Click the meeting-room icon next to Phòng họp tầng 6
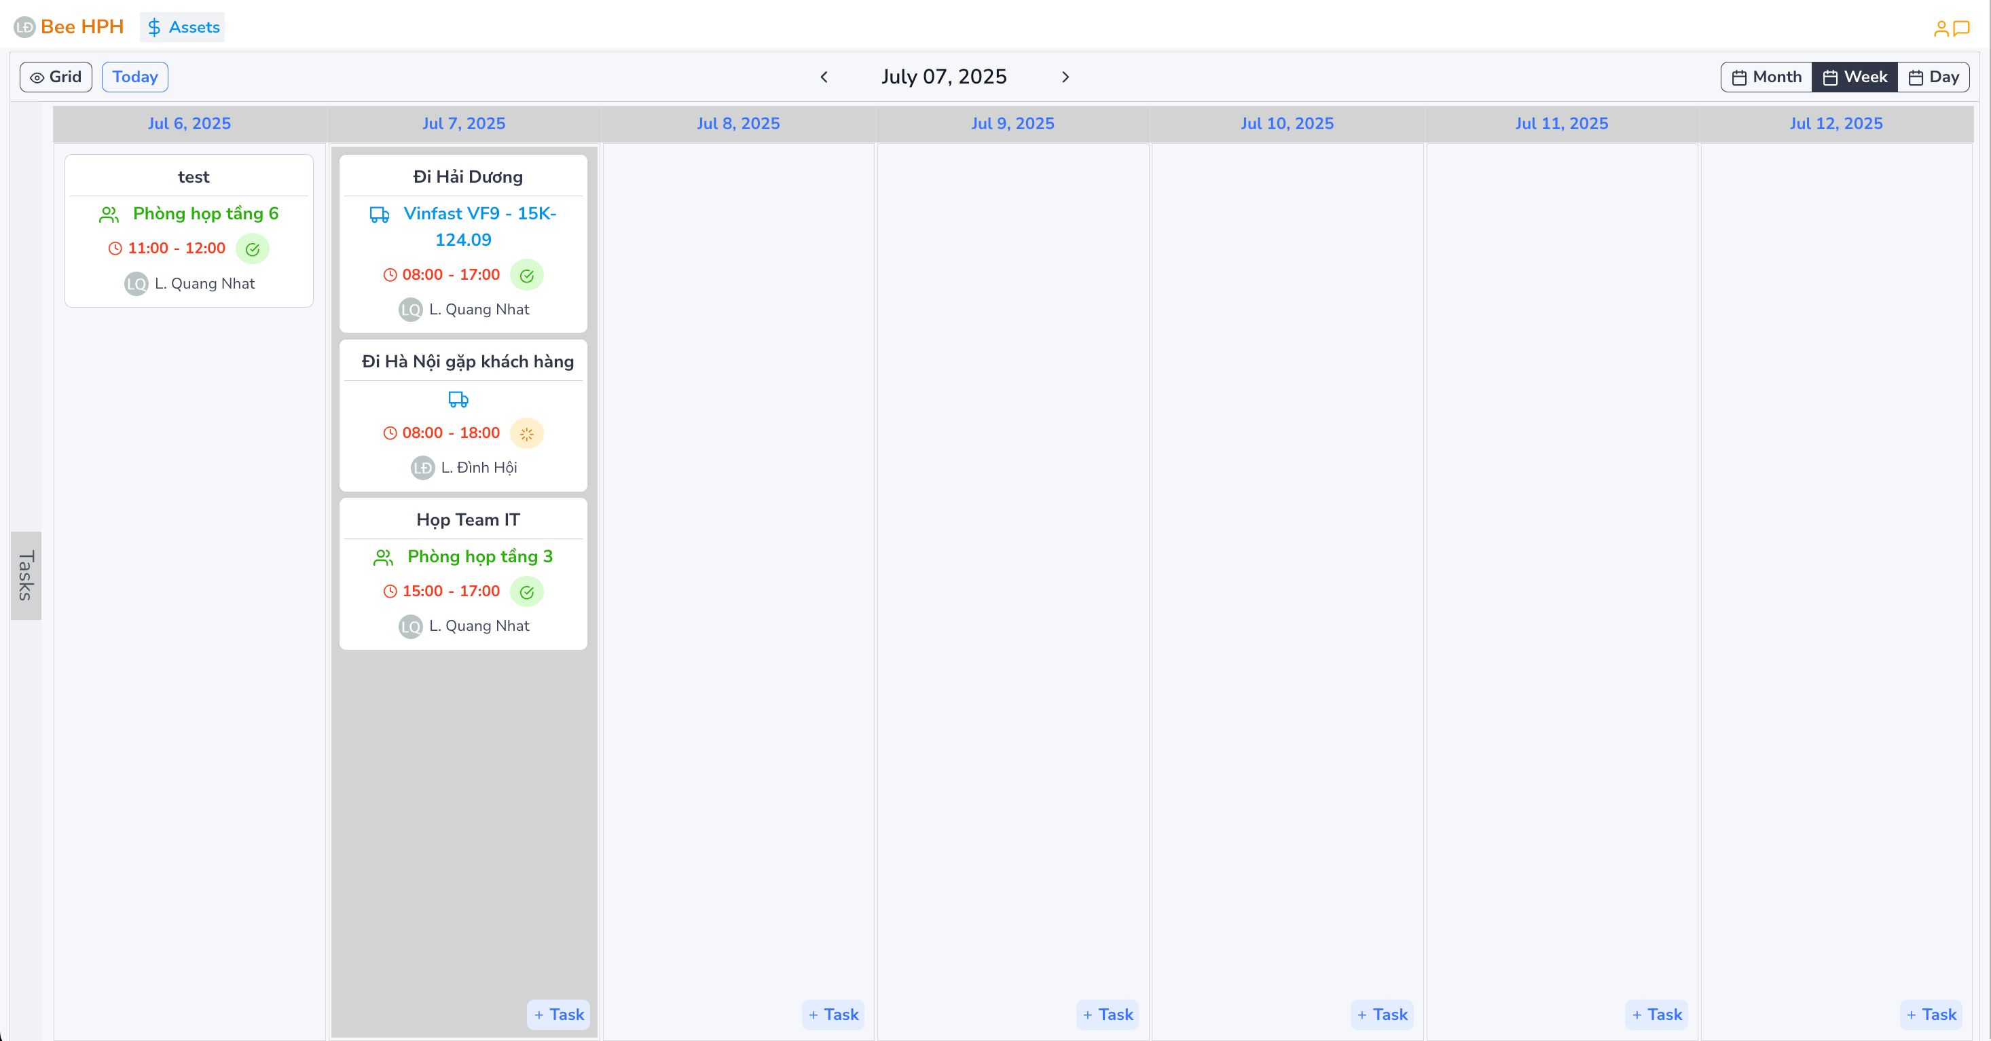This screenshot has width=1991, height=1041. 107,214
